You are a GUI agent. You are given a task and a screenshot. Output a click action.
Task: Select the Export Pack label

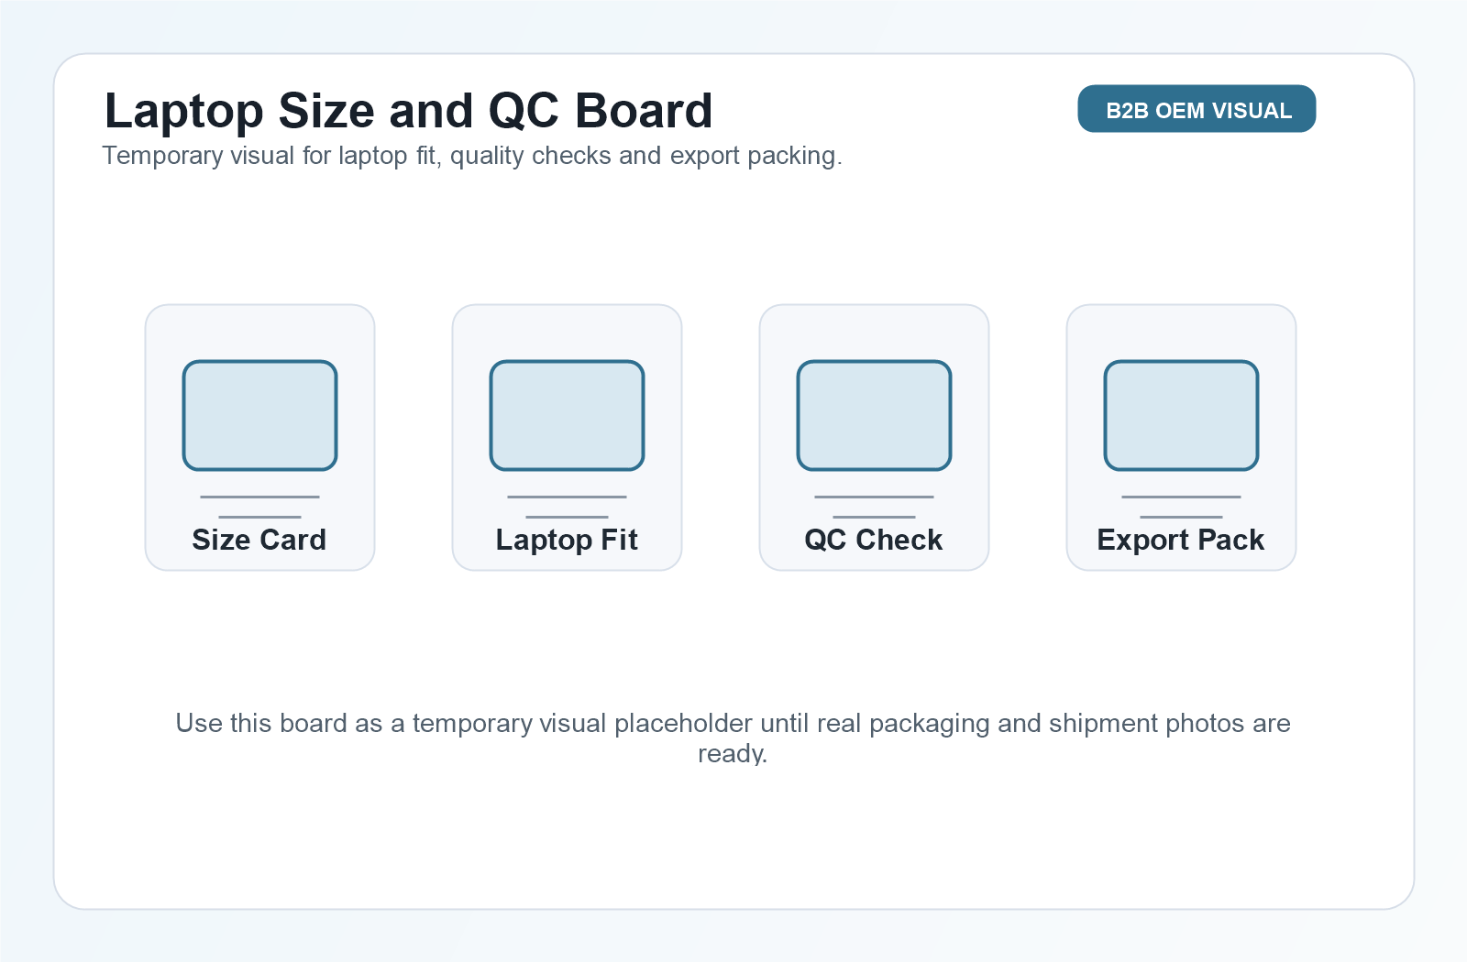[x=1181, y=540]
